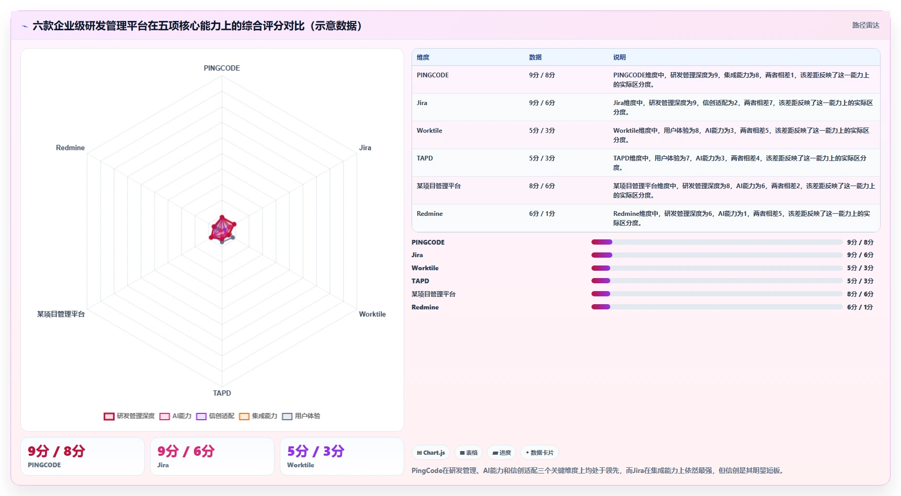Viewport: 901px width, 496px height.
Task: Click the 某项目管理平台 axis label on the radar
Action: tap(61, 314)
